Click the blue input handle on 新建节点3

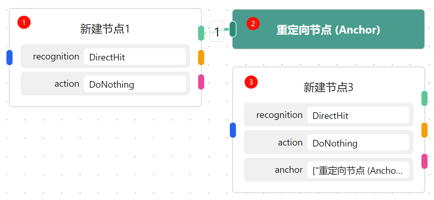[x=233, y=130]
